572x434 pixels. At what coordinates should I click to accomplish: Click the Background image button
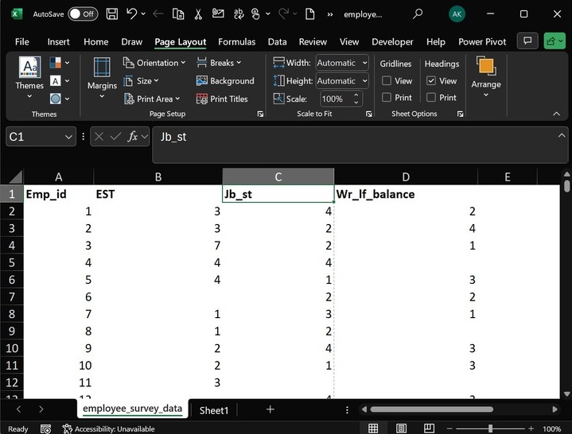tap(225, 80)
